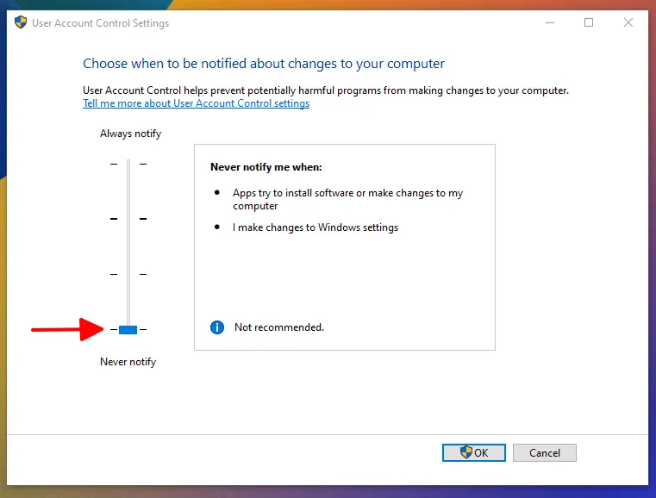Viewport: 656px width, 498px height.
Task: Click 'User Account Control helps prevent' description text
Action: (x=326, y=90)
